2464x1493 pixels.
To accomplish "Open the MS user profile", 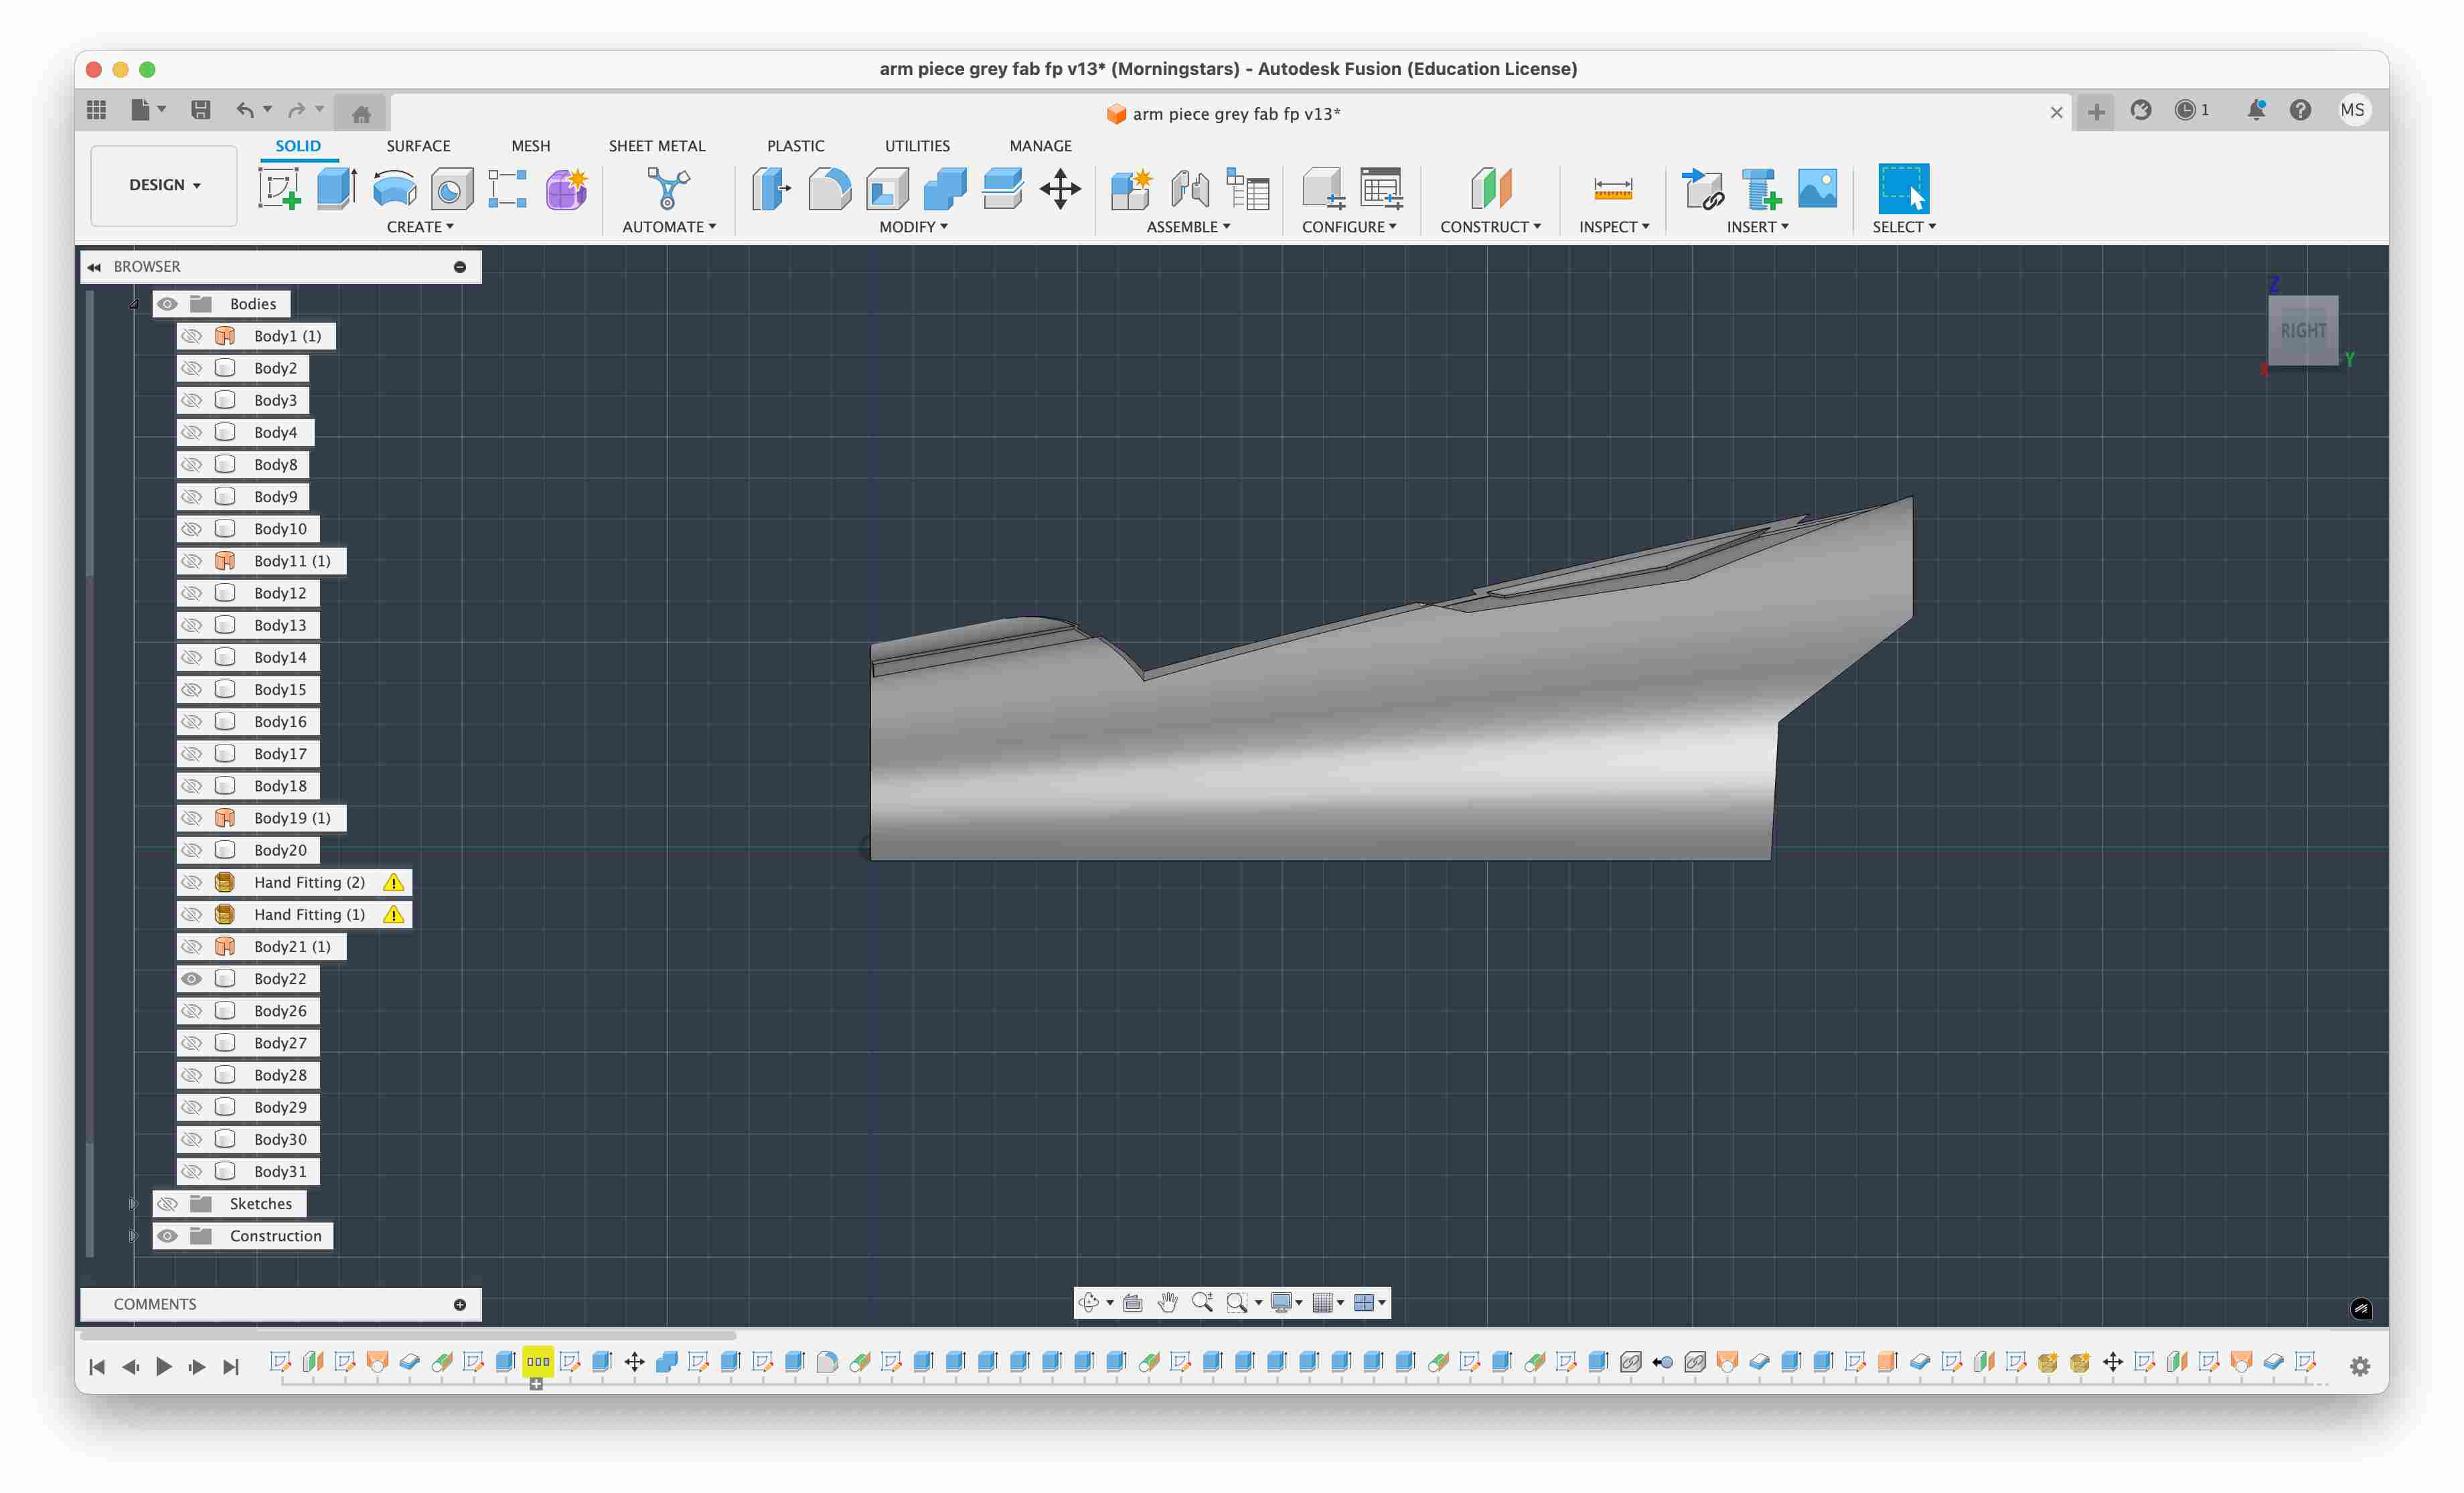I will pyautogui.click(x=2352, y=110).
